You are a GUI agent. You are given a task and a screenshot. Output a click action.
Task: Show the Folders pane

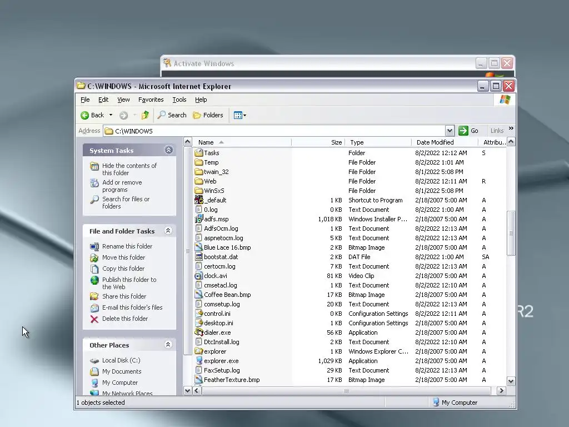coord(208,115)
